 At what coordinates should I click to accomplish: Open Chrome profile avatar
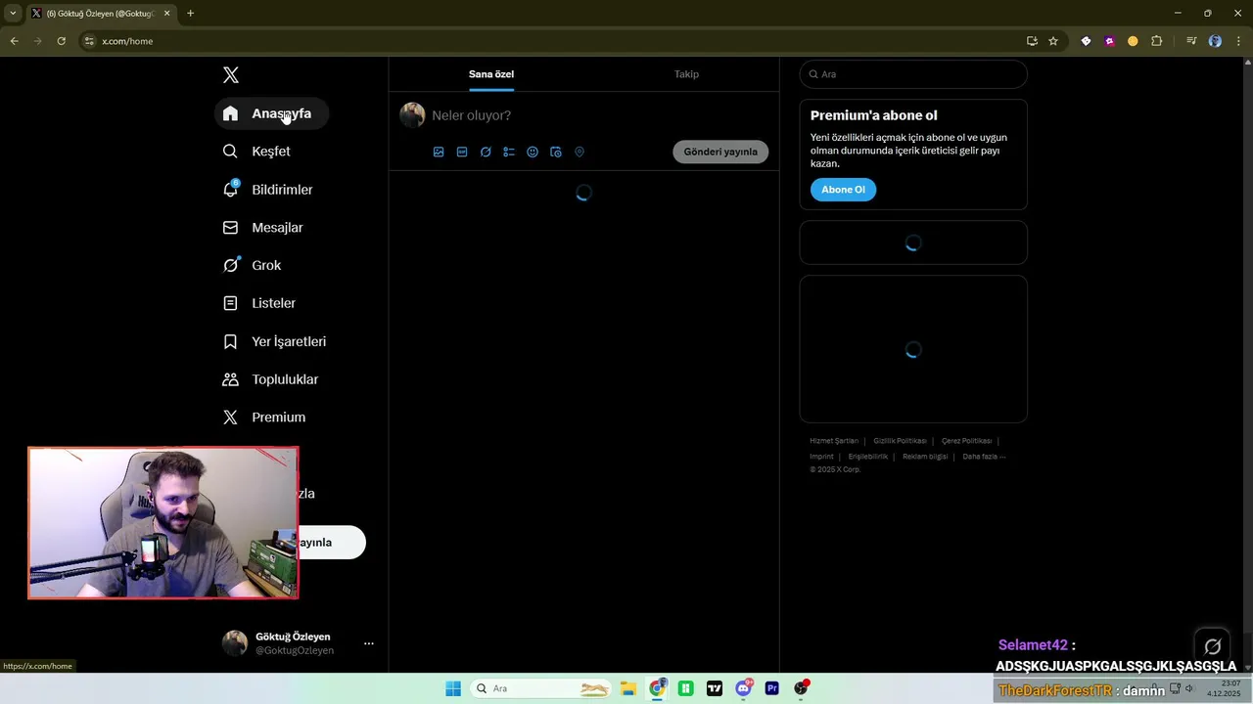(x=1215, y=41)
